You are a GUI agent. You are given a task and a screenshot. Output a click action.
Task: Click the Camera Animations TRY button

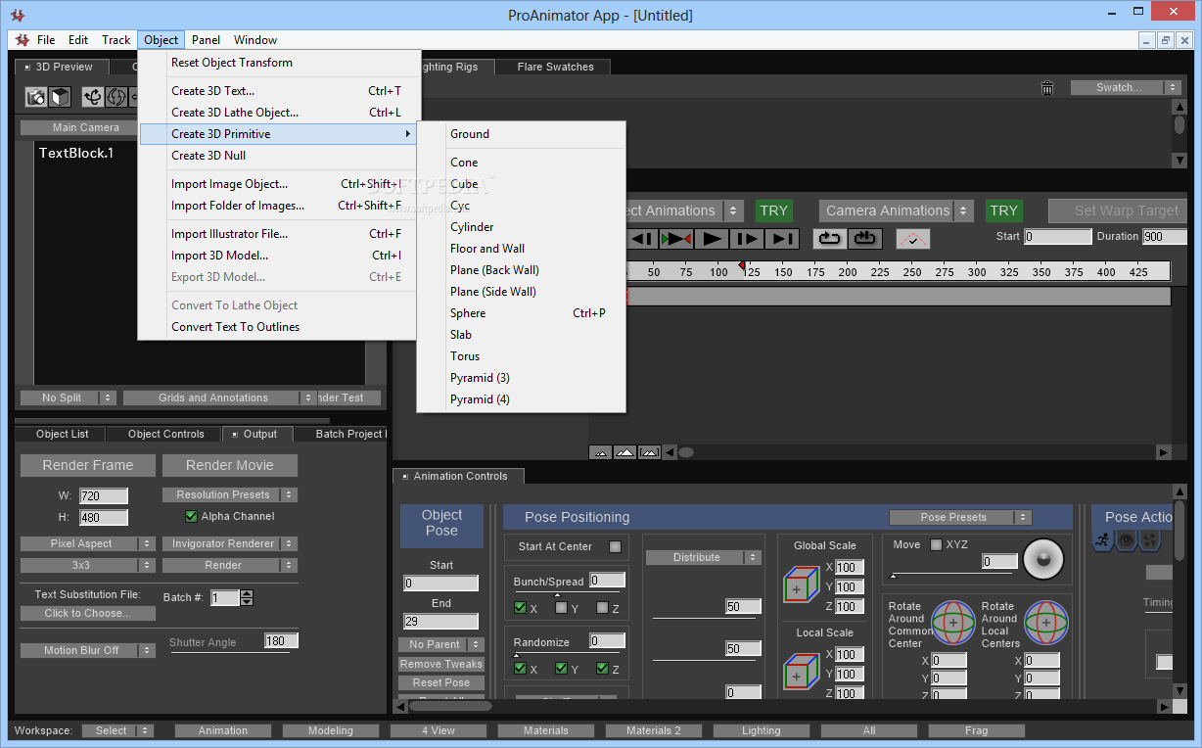(1003, 210)
